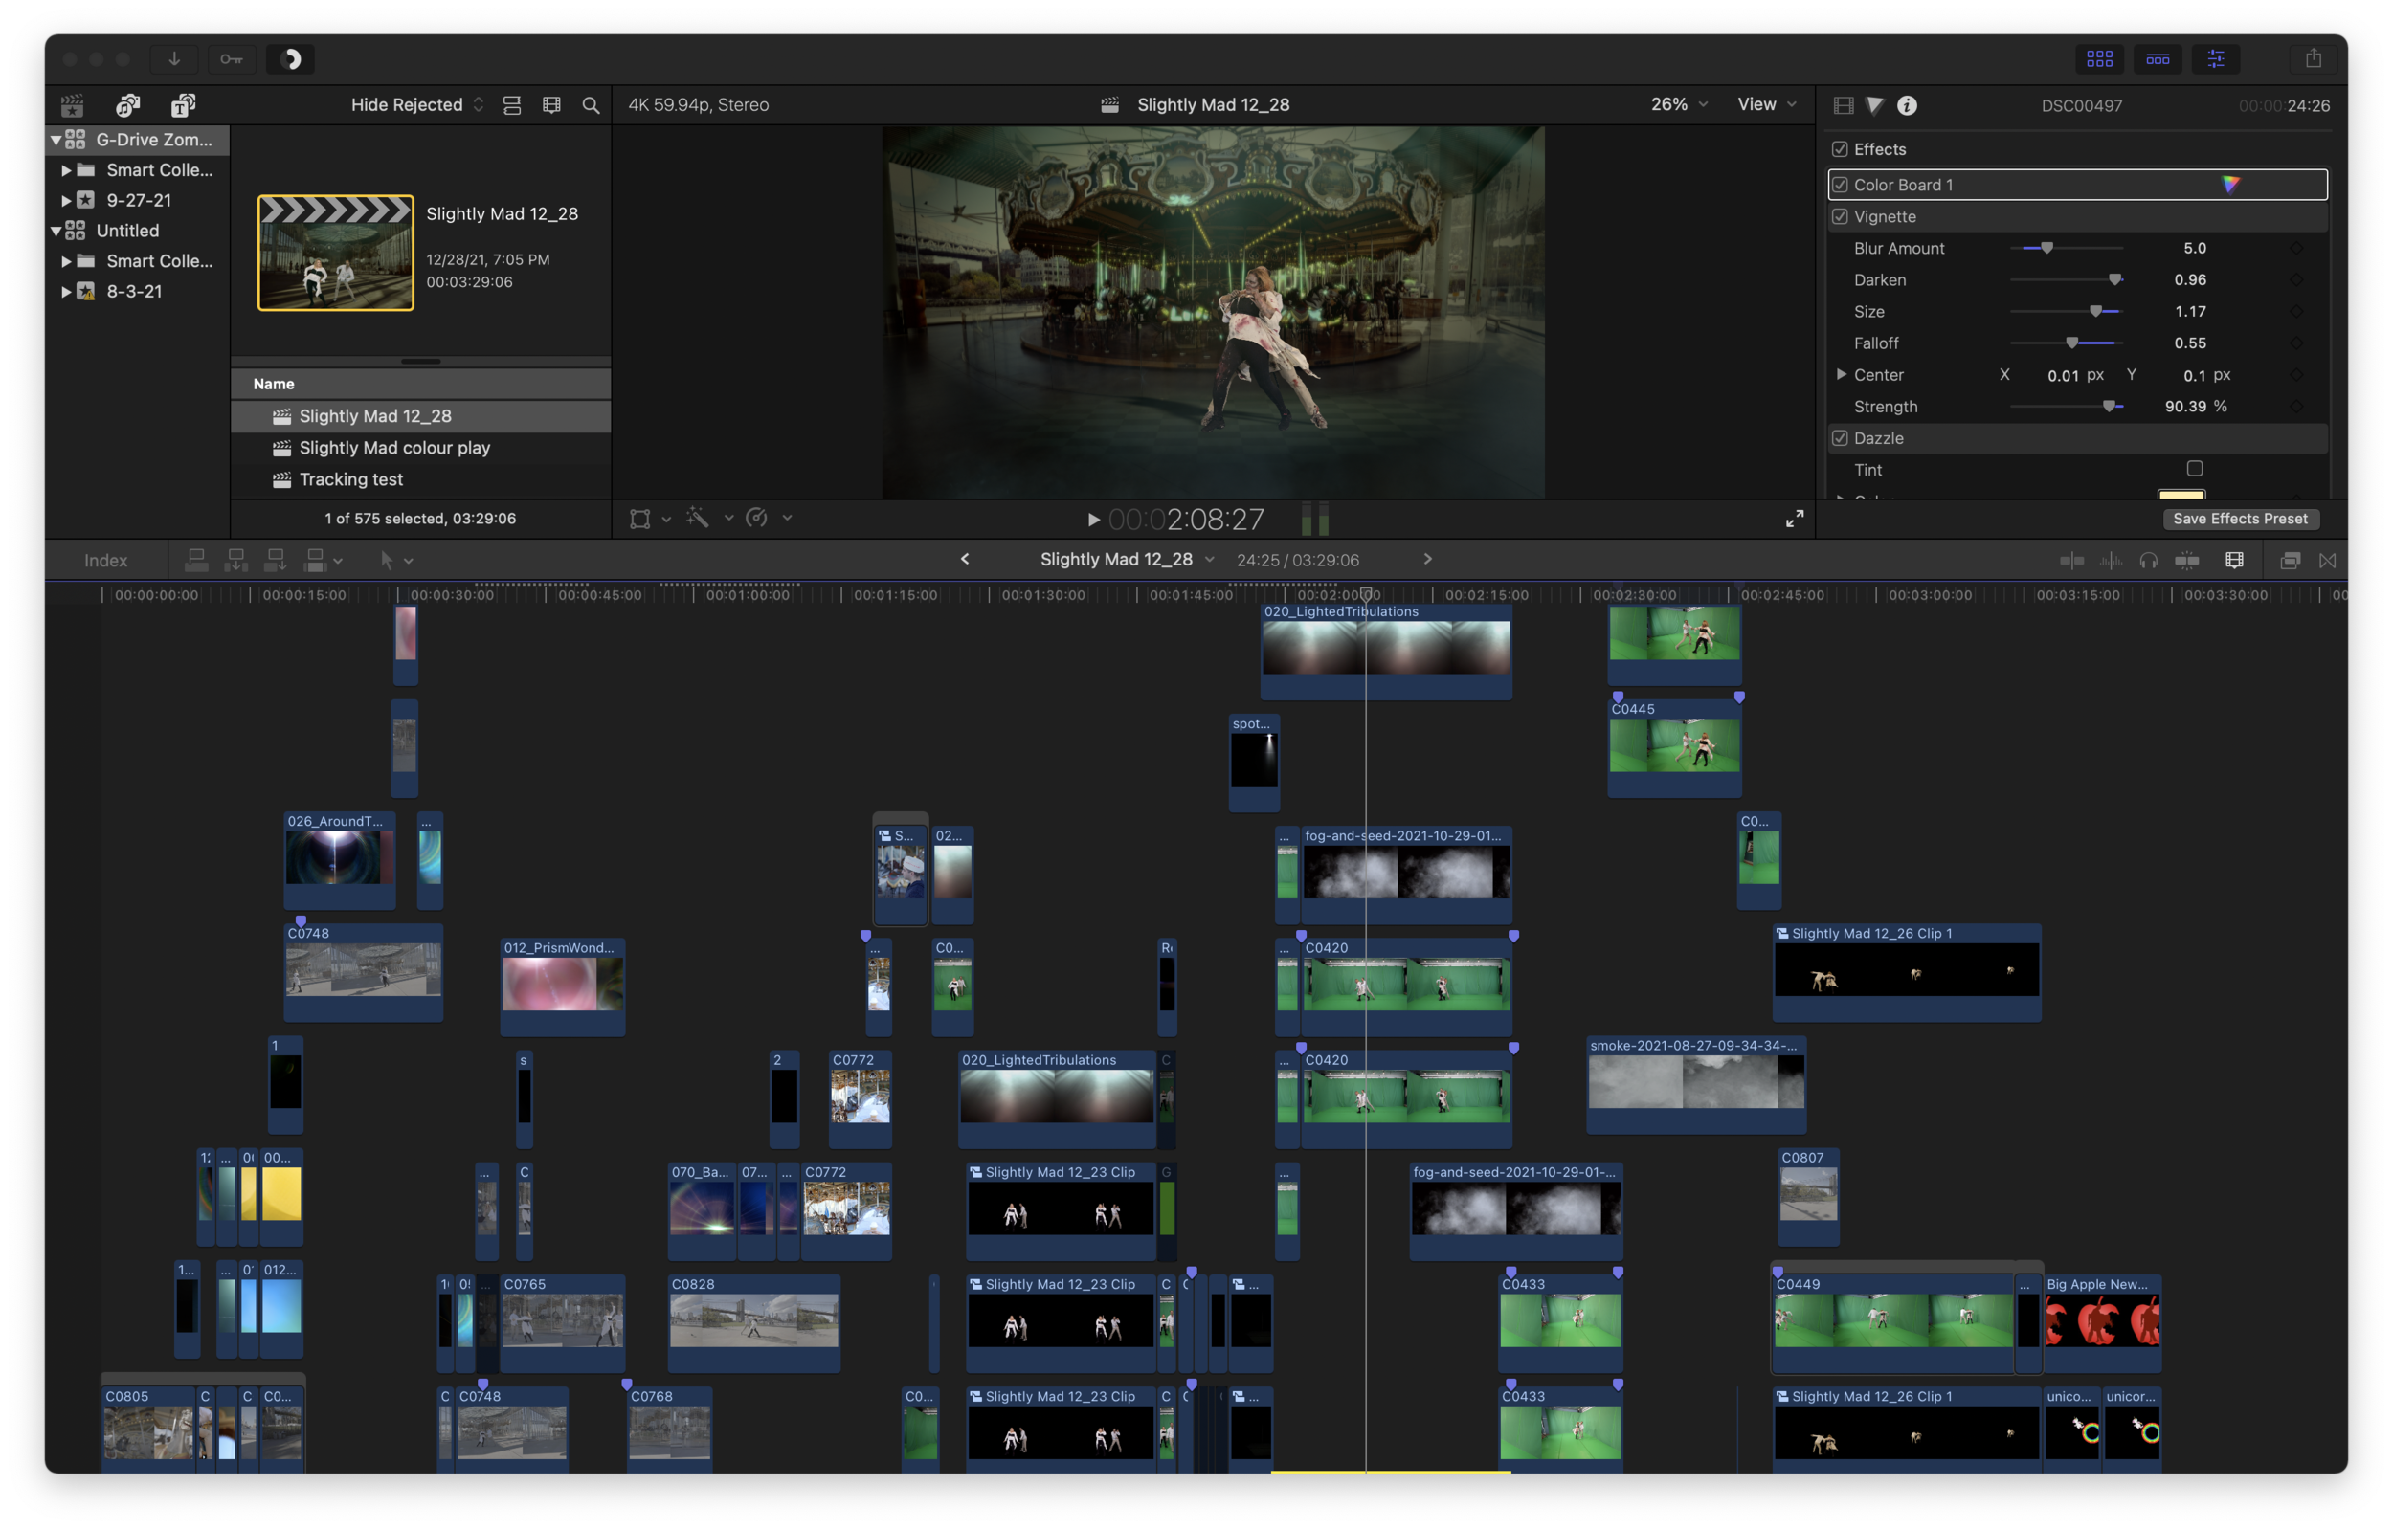2393x1529 pixels.
Task: Open the Color inspector triangle icon
Action: click(1874, 105)
